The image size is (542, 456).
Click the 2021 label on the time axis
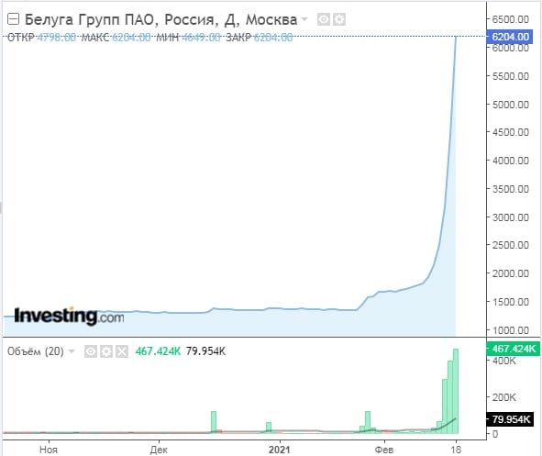(280, 450)
